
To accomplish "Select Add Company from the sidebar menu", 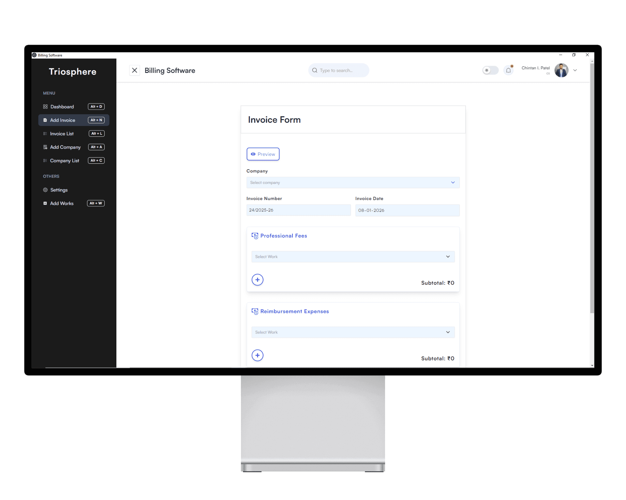I will coord(65,147).
